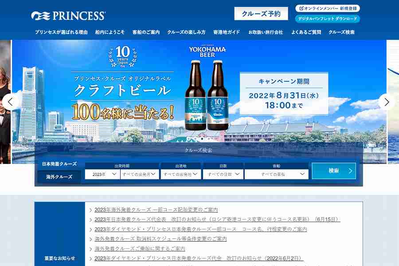The image size is (399, 266).
Task: Open 船内にようこそ menu item
Action: (x=110, y=32)
